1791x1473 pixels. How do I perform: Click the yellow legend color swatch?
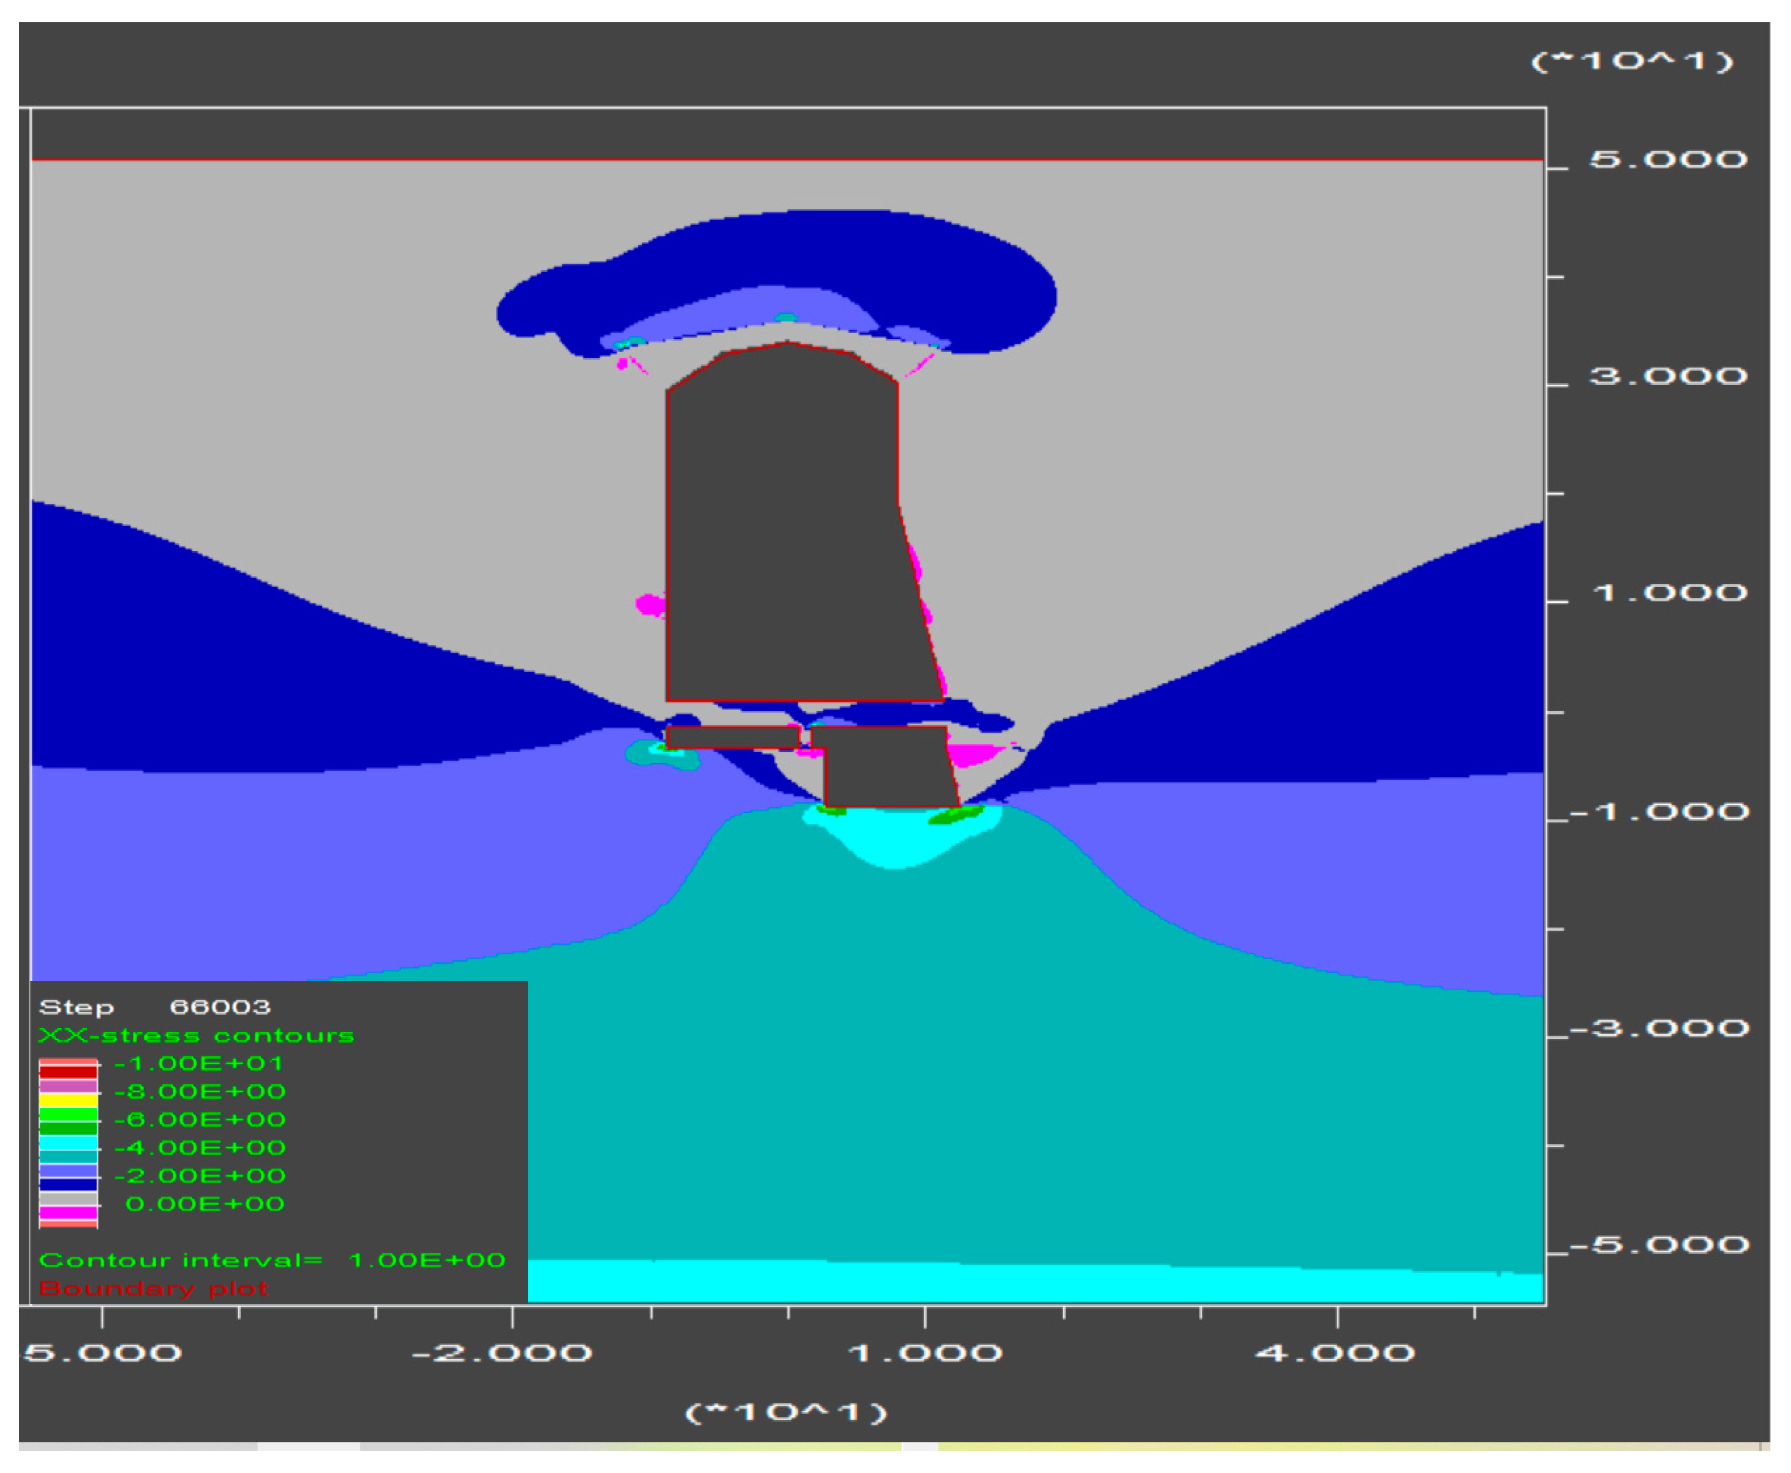point(68,1100)
